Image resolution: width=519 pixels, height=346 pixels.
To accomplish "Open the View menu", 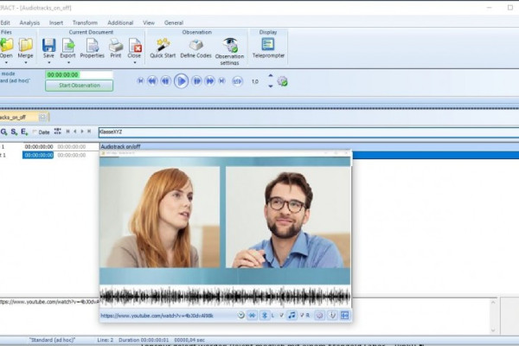I will pos(149,22).
